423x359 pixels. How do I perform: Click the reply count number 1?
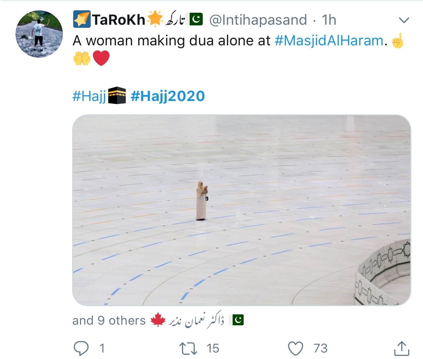[102, 348]
